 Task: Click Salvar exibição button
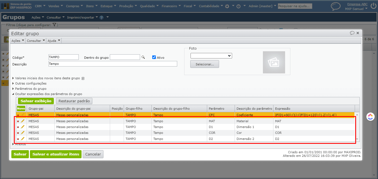(x=36, y=101)
